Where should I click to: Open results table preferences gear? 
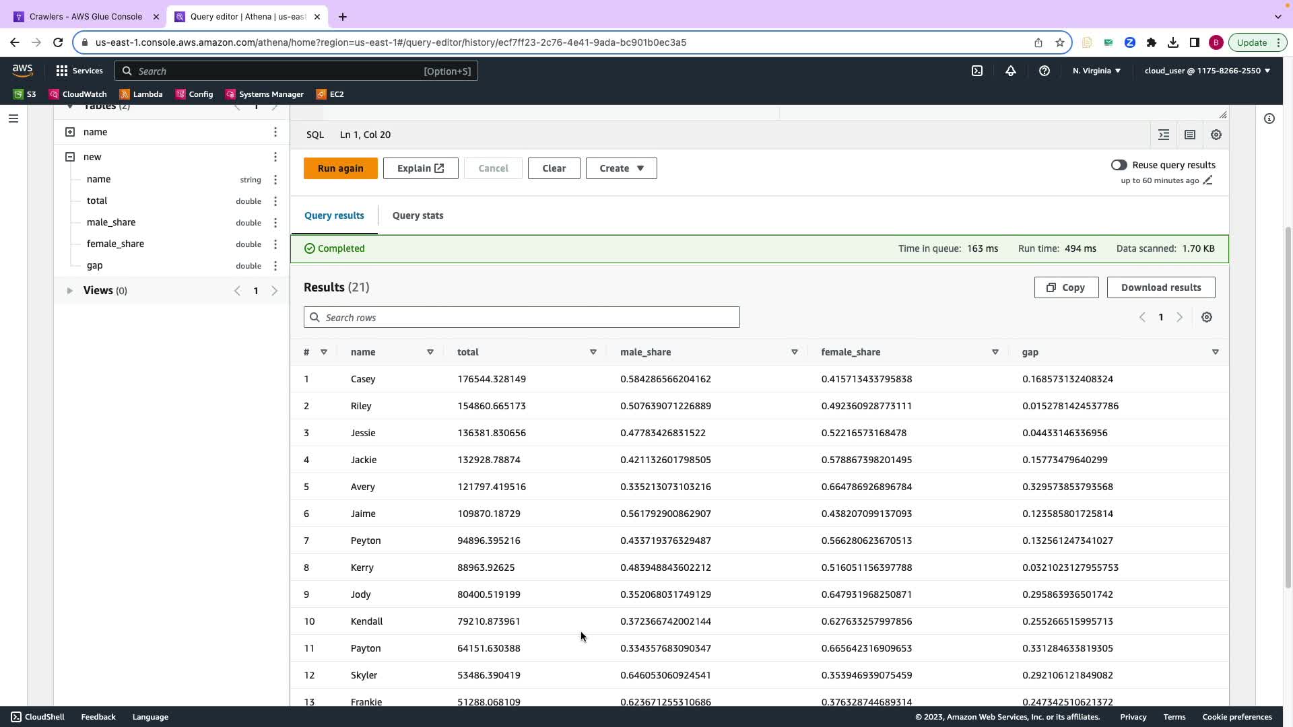click(x=1206, y=317)
